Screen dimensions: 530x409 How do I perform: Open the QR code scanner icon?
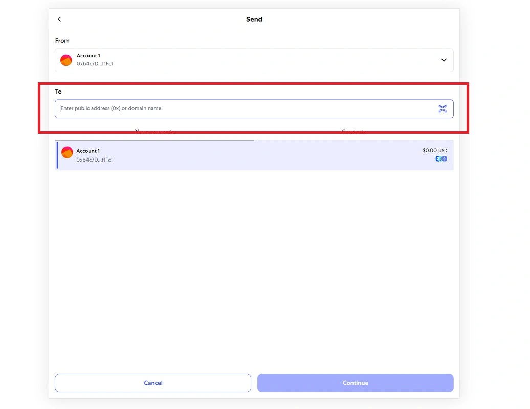(443, 109)
